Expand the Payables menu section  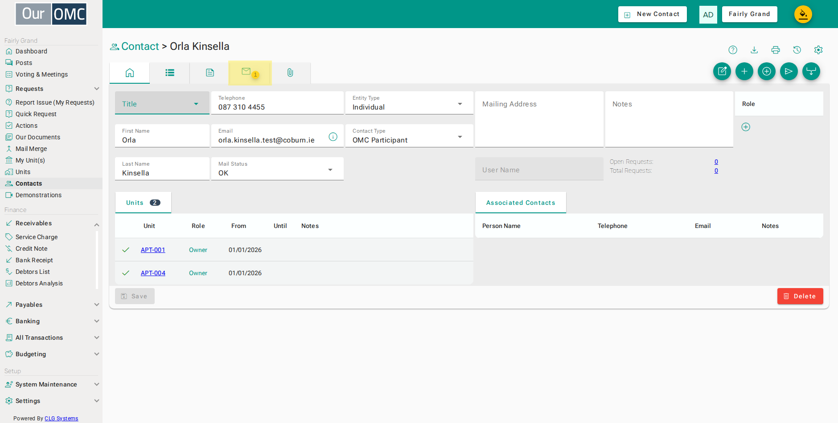pyautogui.click(x=51, y=305)
